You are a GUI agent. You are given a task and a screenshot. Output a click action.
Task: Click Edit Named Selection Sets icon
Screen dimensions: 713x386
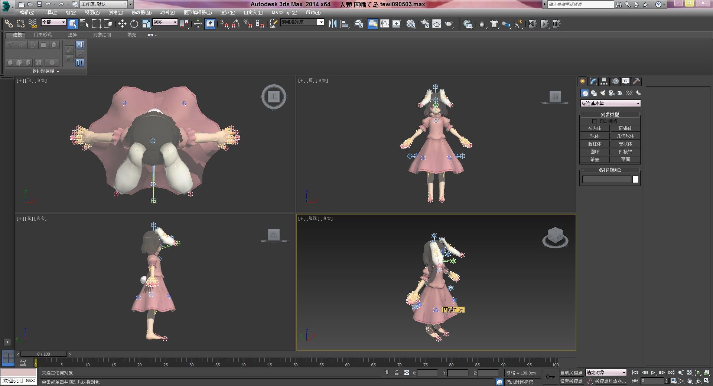coord(273,24)
